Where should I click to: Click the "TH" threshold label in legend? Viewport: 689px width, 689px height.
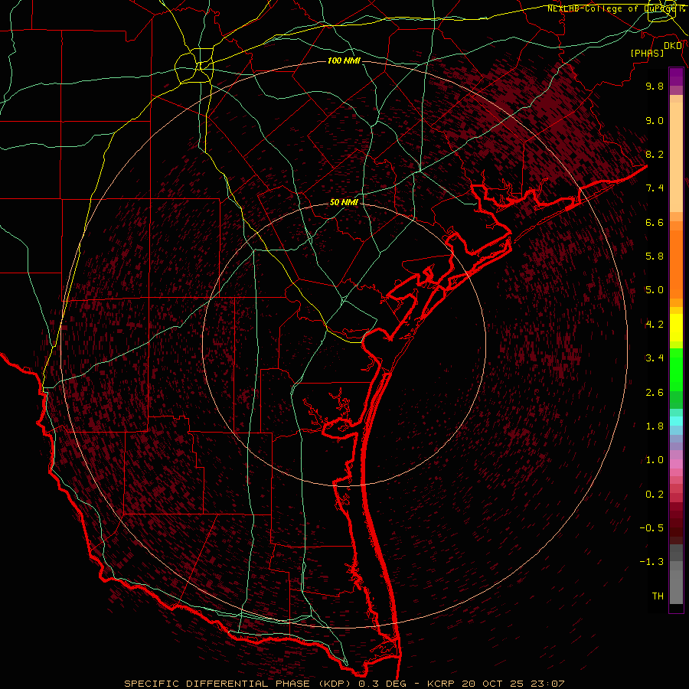658,596
